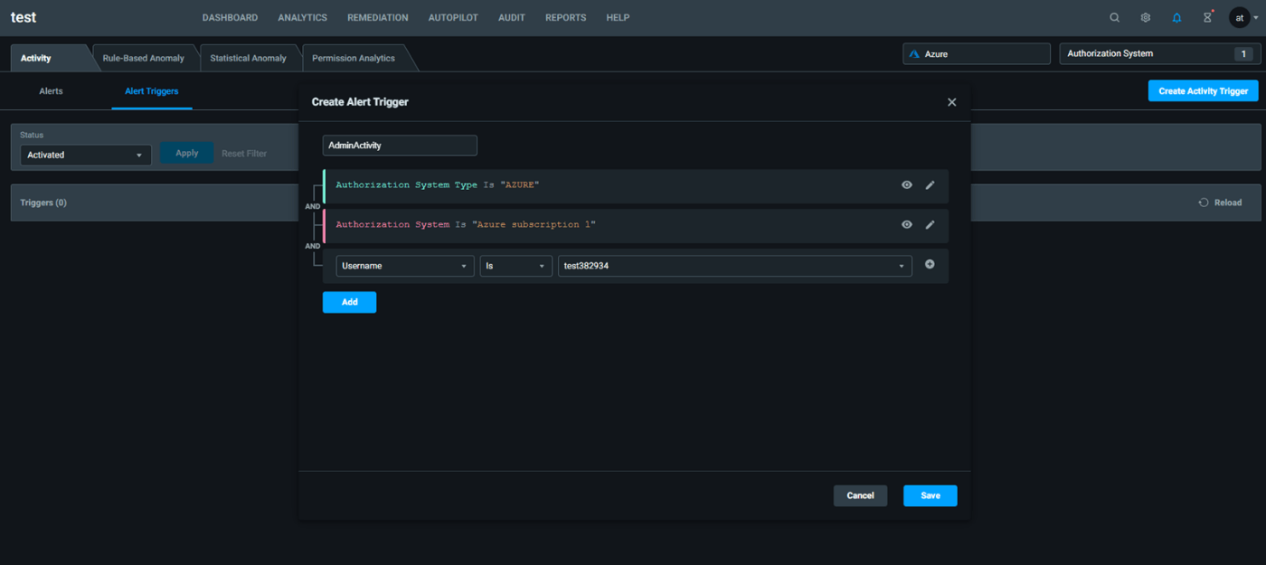The image size is (1266, 565).
Task: Open the HELP menu
Action: click(x=618, y=18)
